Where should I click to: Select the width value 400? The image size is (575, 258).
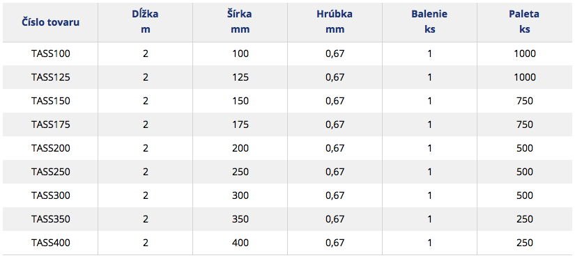(x=240, y=243)
